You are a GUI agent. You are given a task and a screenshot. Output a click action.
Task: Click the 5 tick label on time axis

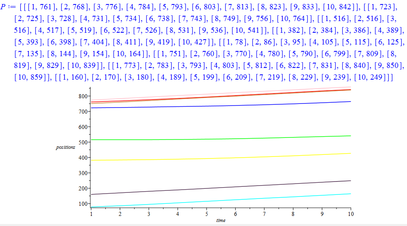tap(207, 213)
